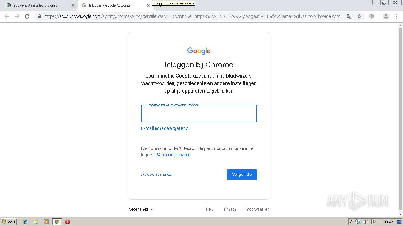
Task: Go forward to the next page
Action: pos(17,16)
